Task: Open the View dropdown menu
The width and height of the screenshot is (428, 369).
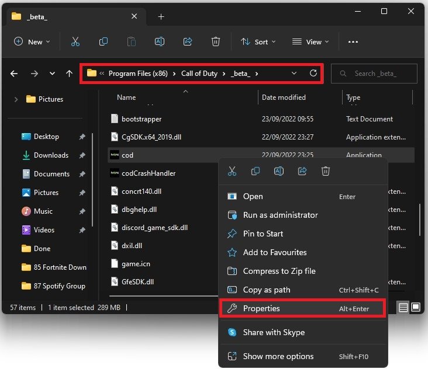Action: (x=310, y=41)
